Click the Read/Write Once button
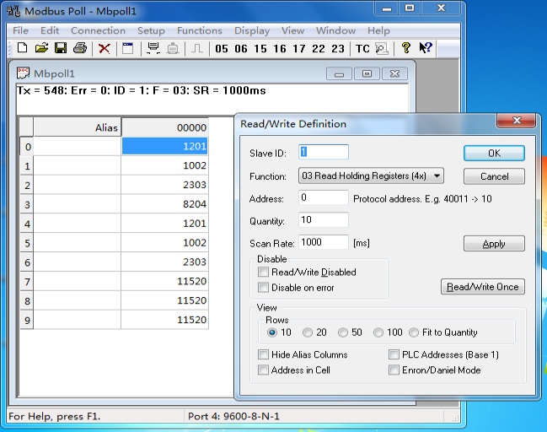 pos(482,287)
